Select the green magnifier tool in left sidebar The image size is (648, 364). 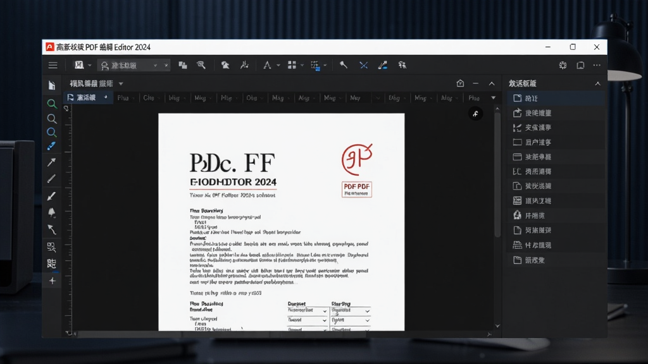52,104
